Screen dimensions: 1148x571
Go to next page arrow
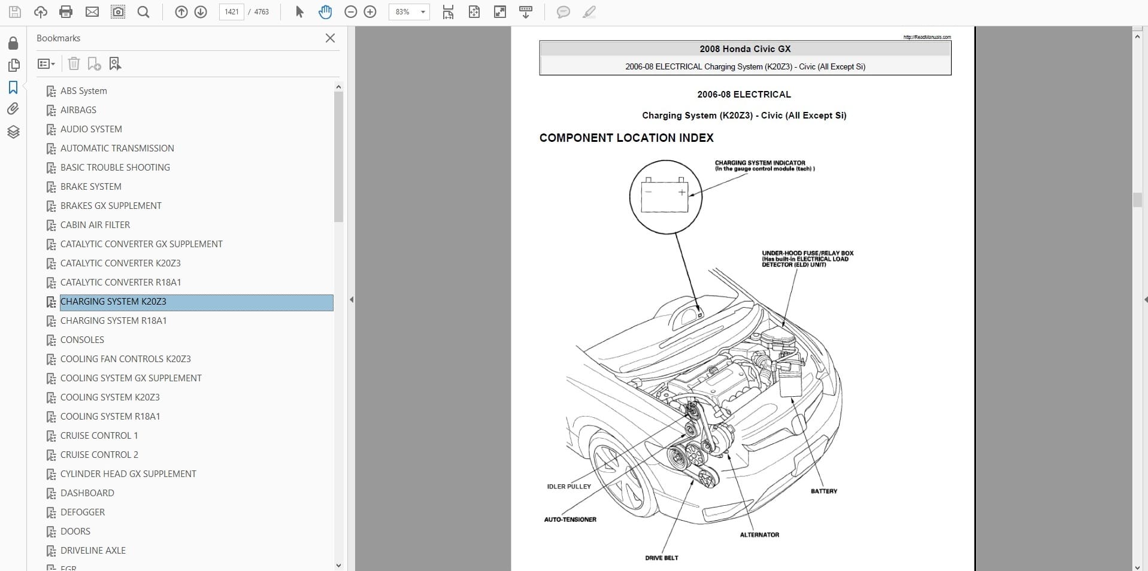[201, 12]
